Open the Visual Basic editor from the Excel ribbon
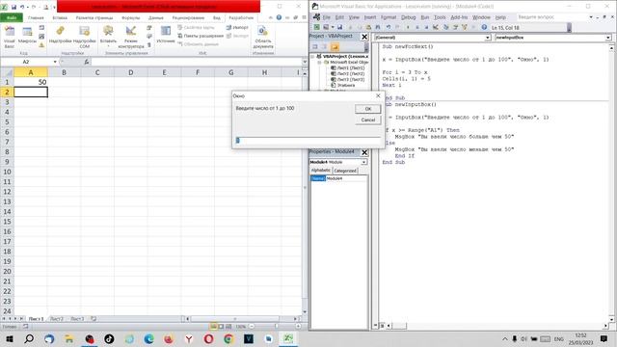This screenshot has height=347, width=617. (x=9, y=37)
